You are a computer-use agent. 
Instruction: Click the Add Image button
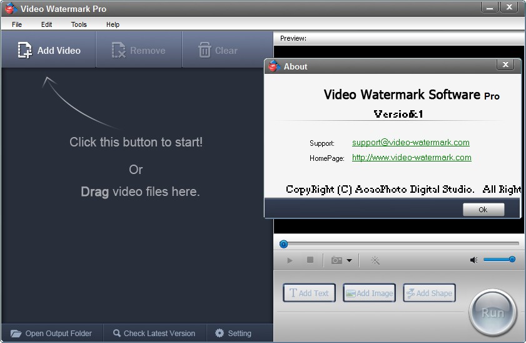click(x=369, y=293)
